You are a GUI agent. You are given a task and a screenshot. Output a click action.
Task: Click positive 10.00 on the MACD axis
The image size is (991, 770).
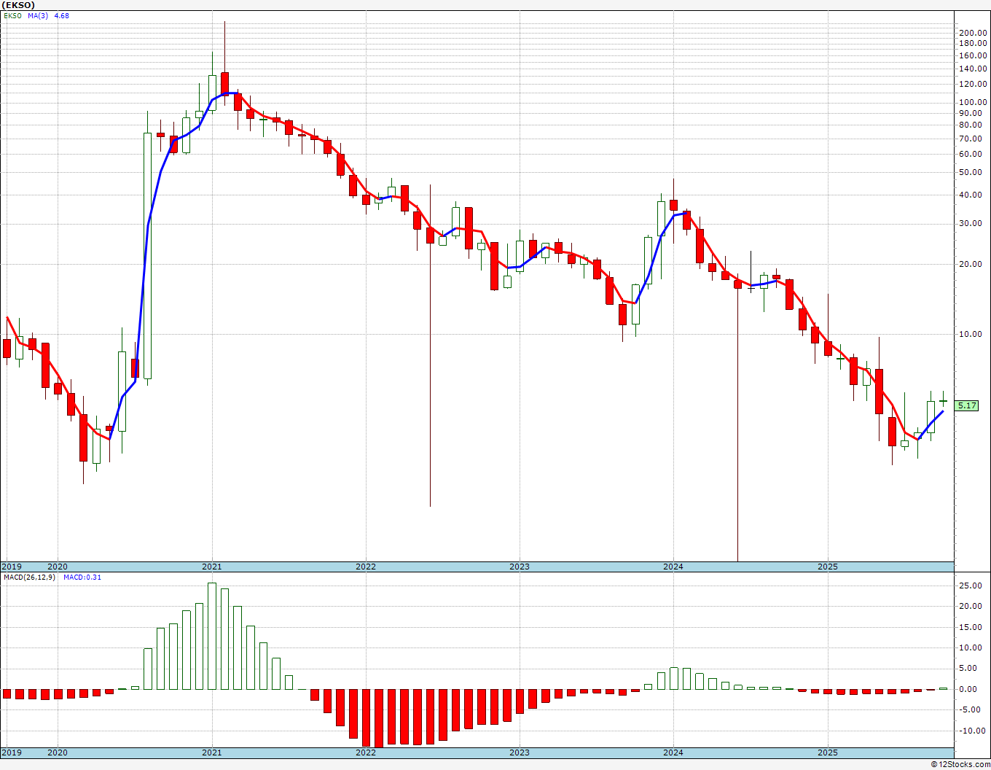(971, 647)
